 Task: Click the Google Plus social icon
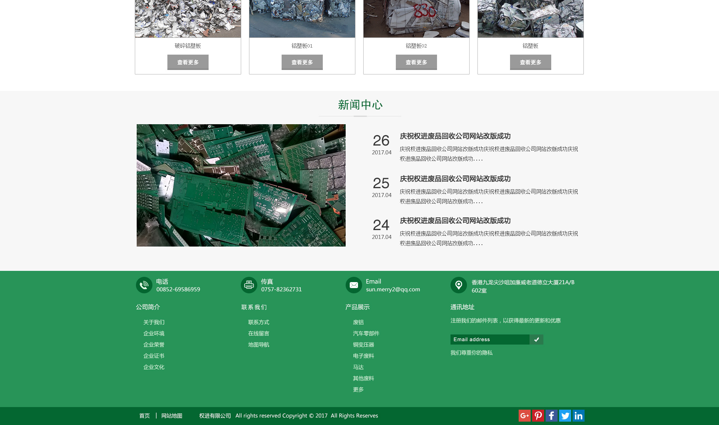[x=524, y=416]
